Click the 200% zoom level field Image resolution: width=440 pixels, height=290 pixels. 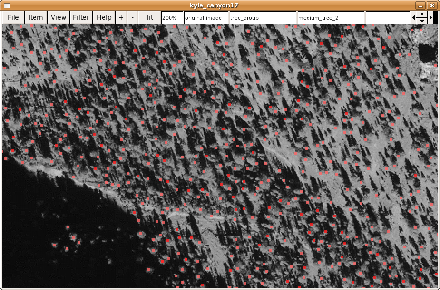pyautogui.click(x=172, y=18)
